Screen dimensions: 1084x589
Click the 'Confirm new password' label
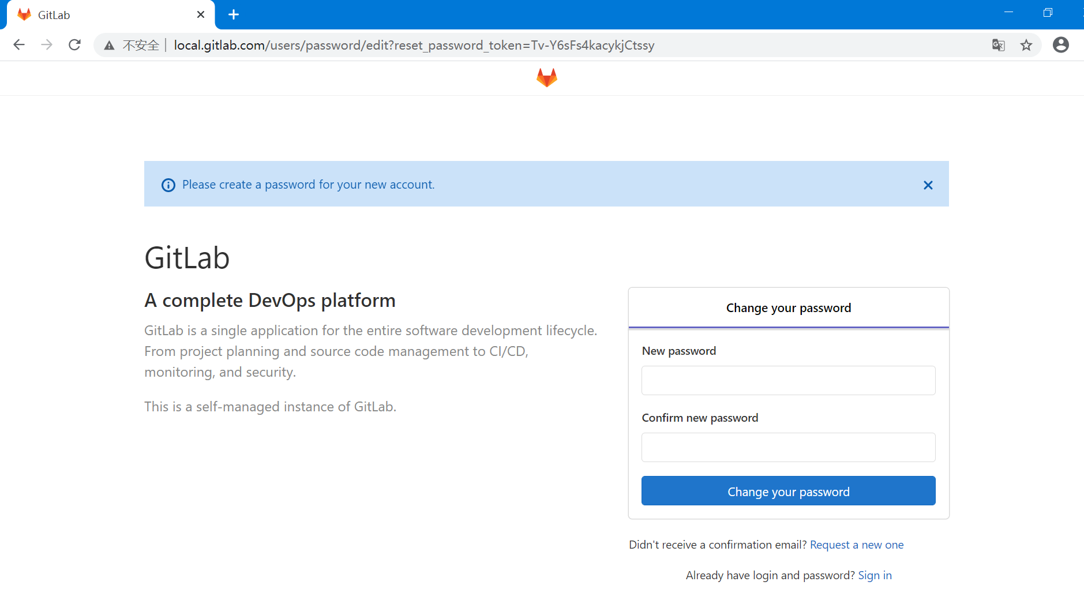click(700, 418)
